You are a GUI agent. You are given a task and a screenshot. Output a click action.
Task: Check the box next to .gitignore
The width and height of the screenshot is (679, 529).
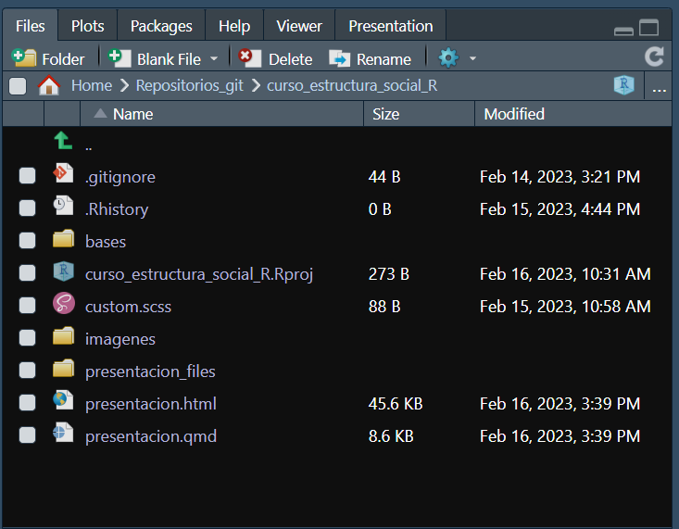click(x=28, y=176)
